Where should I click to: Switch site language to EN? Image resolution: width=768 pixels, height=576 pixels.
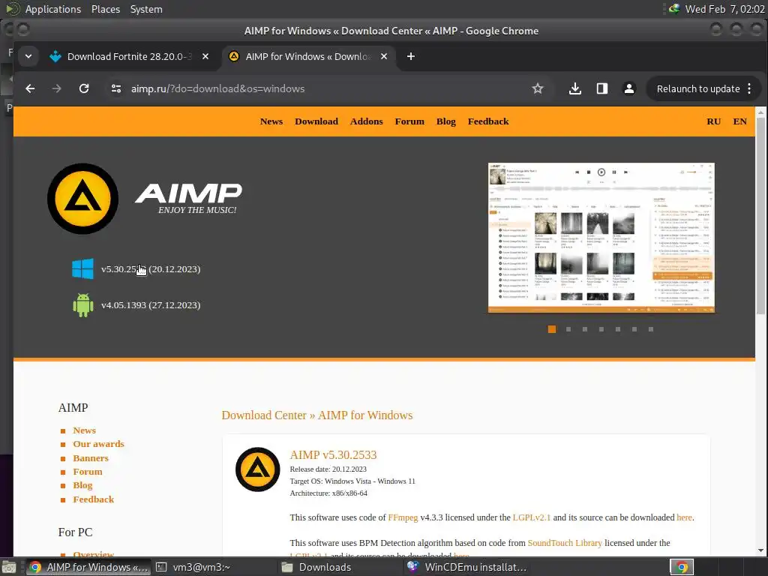point(739,121)
